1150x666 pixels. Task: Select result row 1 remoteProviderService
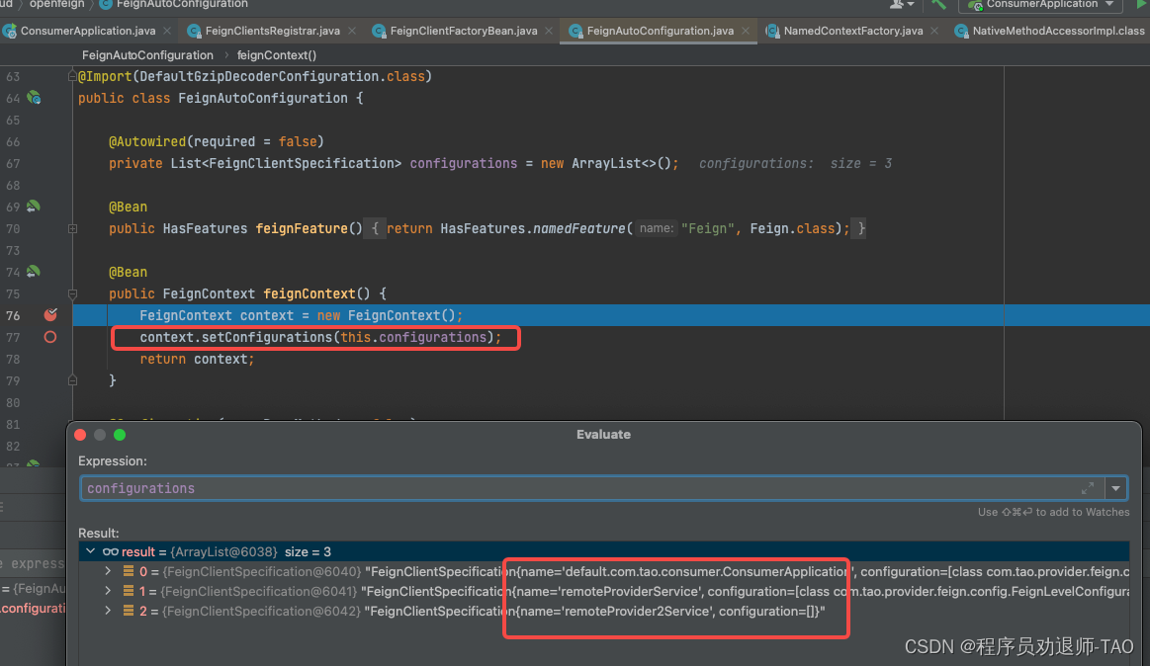pyautogui.click(x=604, y=591)
